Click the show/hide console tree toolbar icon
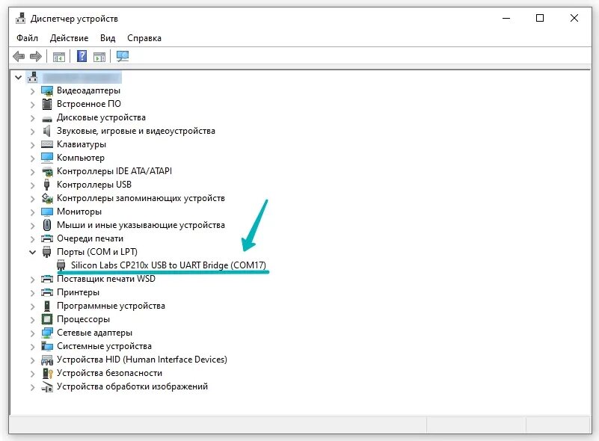The width and height of the screenshot is (599, 441). [x=59, y=57]
